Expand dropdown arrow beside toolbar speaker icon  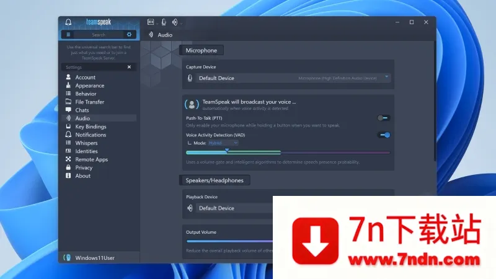click(181, 23)
